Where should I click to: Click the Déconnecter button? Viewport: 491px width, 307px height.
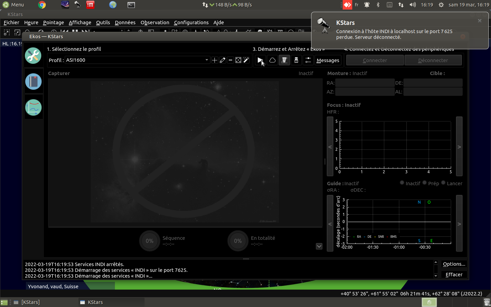tap(433, 60)
